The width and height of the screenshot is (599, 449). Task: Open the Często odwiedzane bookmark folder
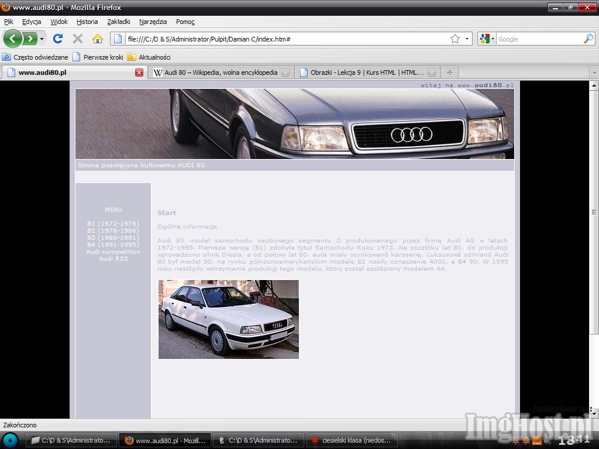tap(35, 57)
